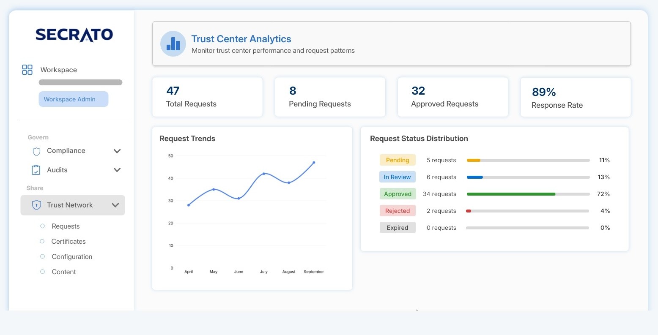Click the Pending status tag
The width and height of the screenshot is (658, 335).
(398, 160)
